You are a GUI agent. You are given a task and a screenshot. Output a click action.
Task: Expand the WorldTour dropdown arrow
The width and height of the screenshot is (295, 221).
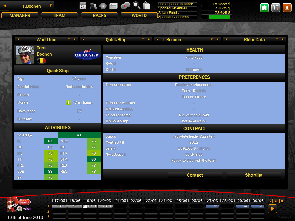tap(69, 39)
